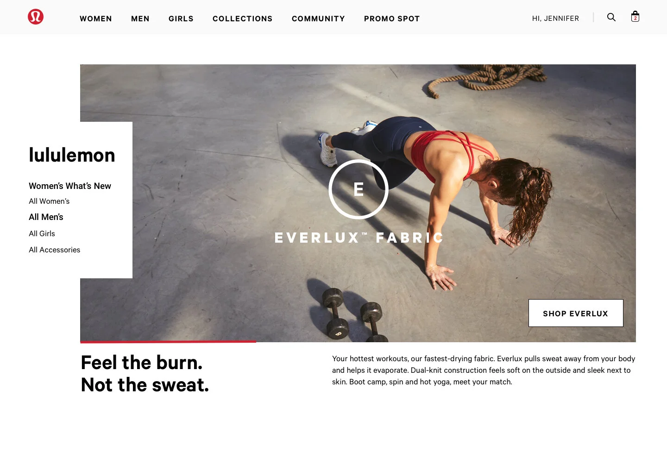
Task: Open the GIRLS navigation menu
Action: pos(181,19)
